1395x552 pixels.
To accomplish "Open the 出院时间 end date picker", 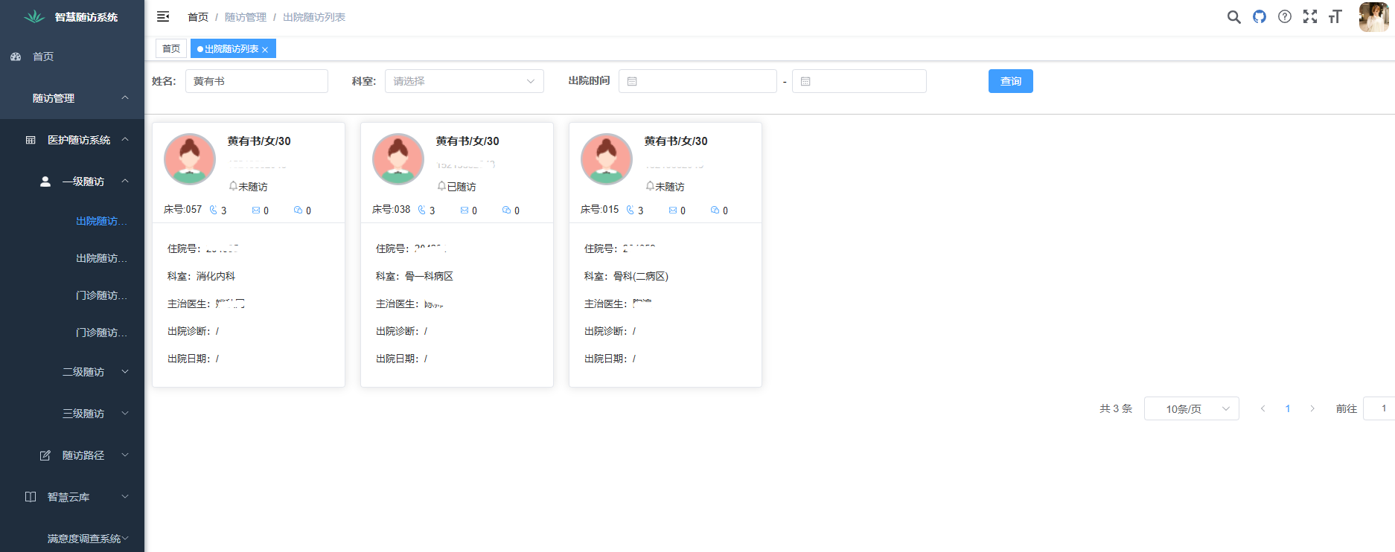I will [859, 81].
